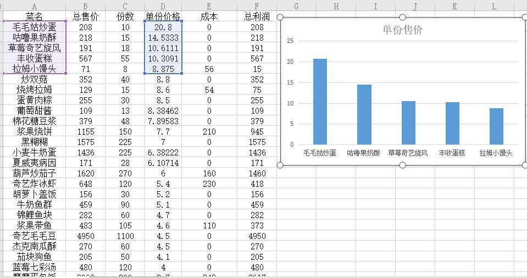Select the 总利润 header cell
Image resolution: width=527 pixels, height=278 pixels.
[x=257, y=16]
